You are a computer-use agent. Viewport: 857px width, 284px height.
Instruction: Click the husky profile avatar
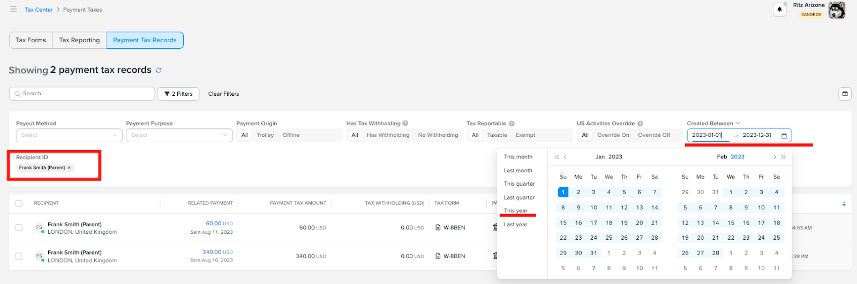pos(837,10)
